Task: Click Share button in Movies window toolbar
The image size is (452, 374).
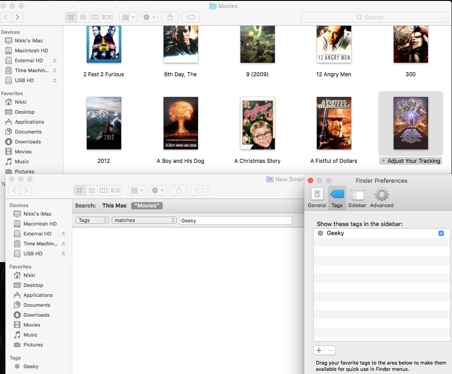Action: (x=170, y=17)
